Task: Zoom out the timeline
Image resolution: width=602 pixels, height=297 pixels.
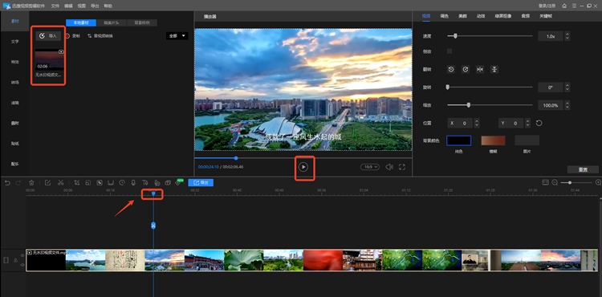Action: pyautogui.click(x=555, y=183)
